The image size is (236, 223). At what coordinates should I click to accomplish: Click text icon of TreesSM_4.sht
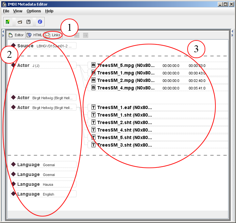click(x=93, y=130)
